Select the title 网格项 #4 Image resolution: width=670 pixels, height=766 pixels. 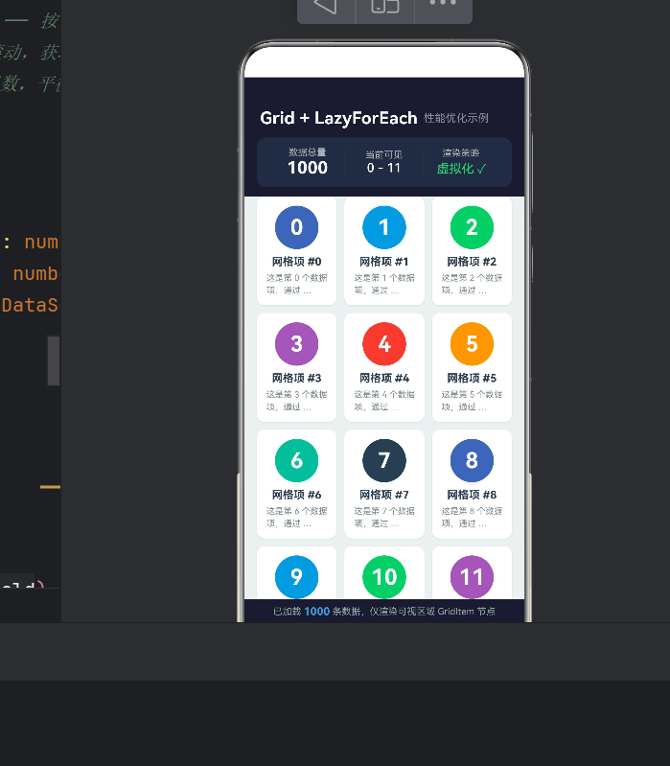(x=383, y=378)
